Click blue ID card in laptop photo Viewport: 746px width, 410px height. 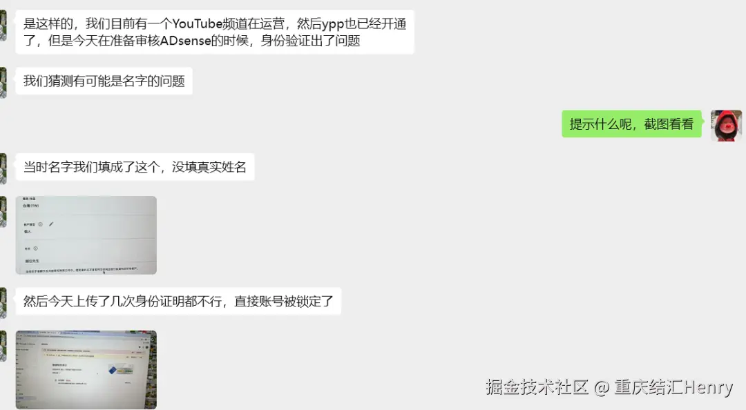click(113, 369)
